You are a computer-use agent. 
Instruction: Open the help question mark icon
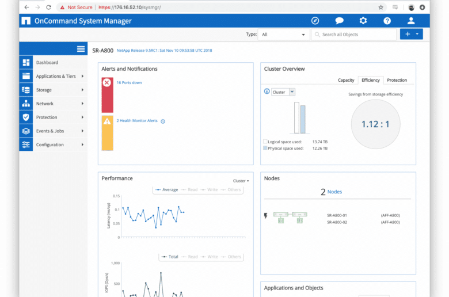click(387, 21)
